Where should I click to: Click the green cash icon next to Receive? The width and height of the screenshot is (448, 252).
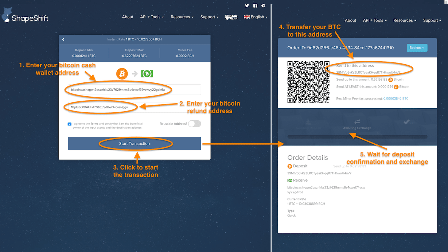tap(290, 180)
